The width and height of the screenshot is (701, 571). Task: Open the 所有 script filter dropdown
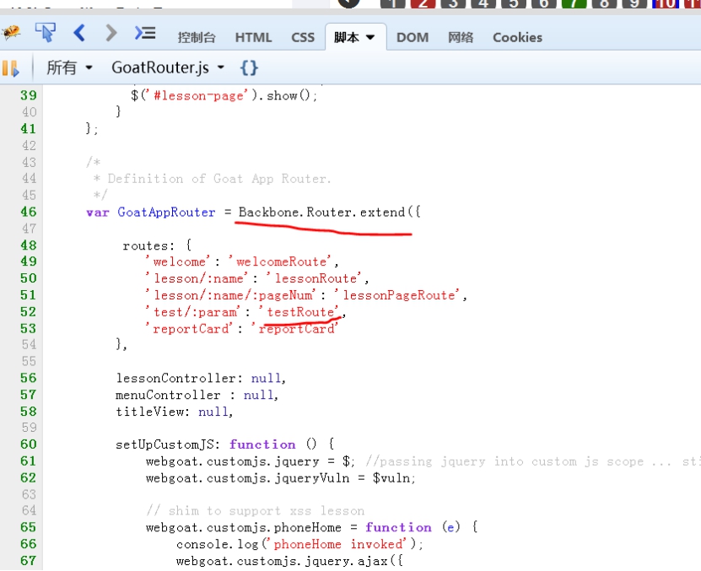pos(69,68)
